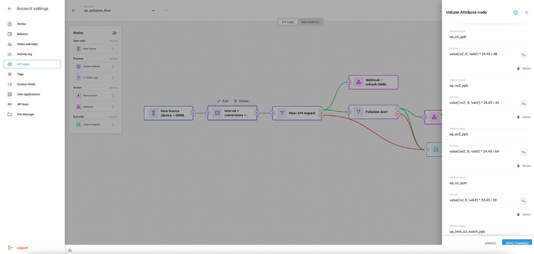Screen dimensions: 534x254
Task: Open the air_pollution_flow data flow dropdown
Action: pos(119,10)
